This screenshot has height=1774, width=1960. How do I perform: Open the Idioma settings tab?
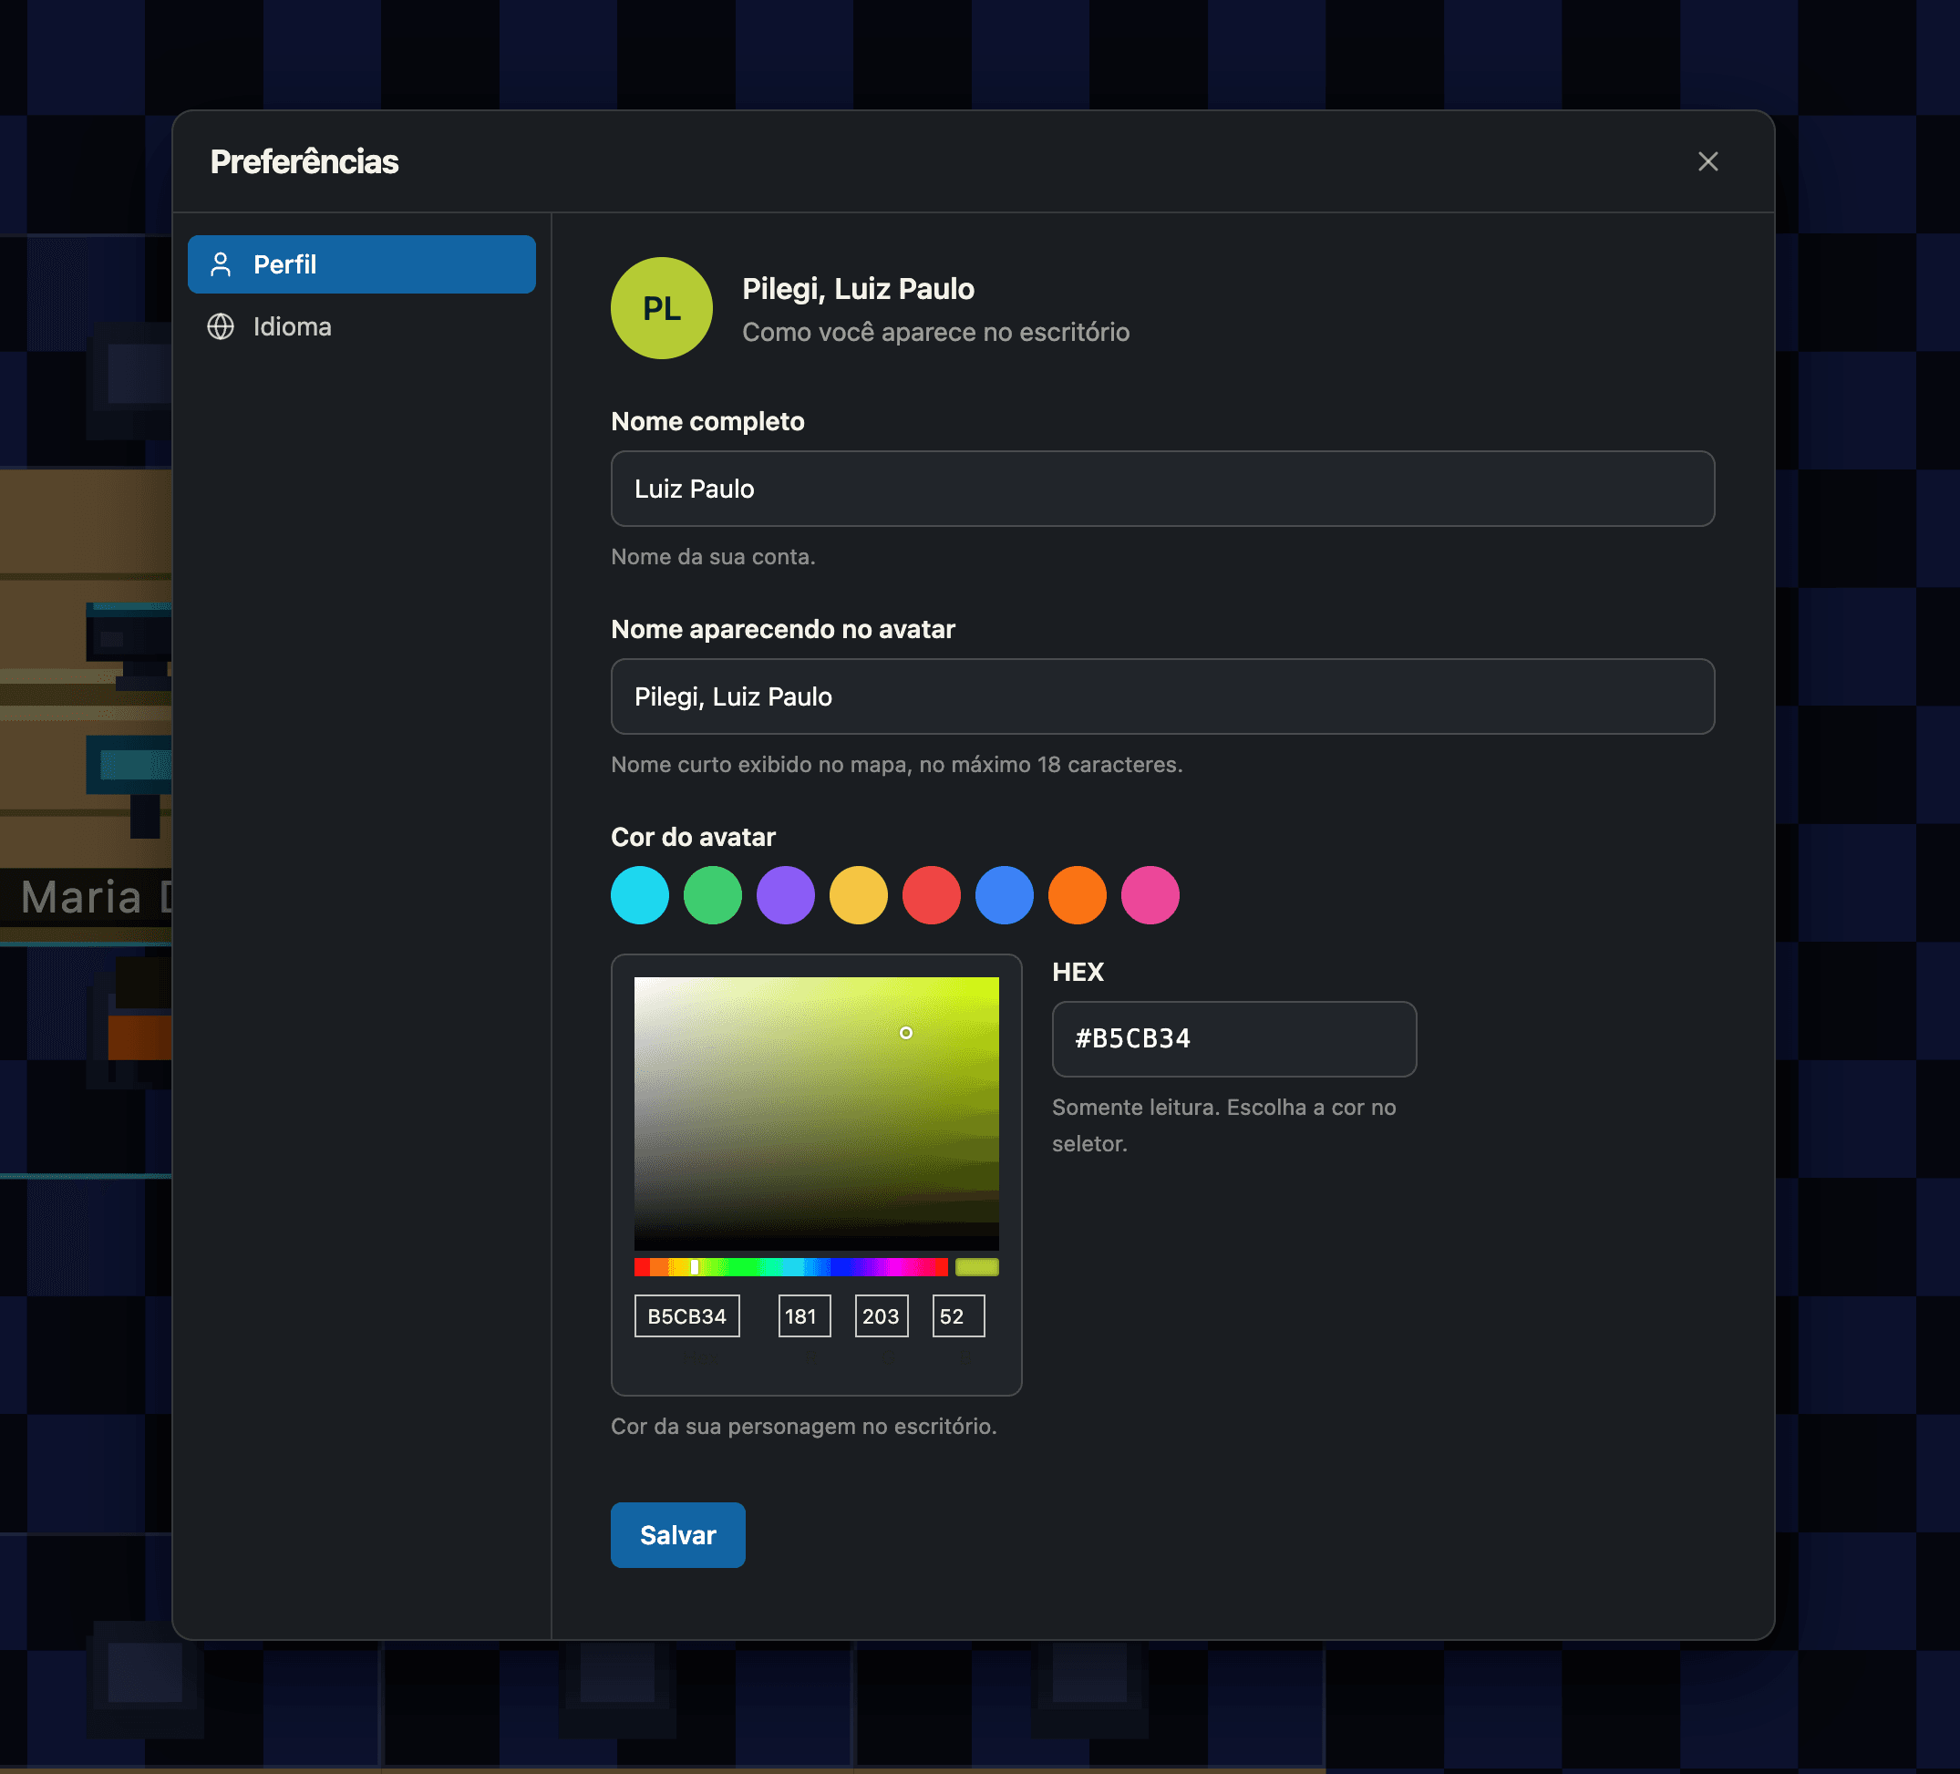pos(362,326)
